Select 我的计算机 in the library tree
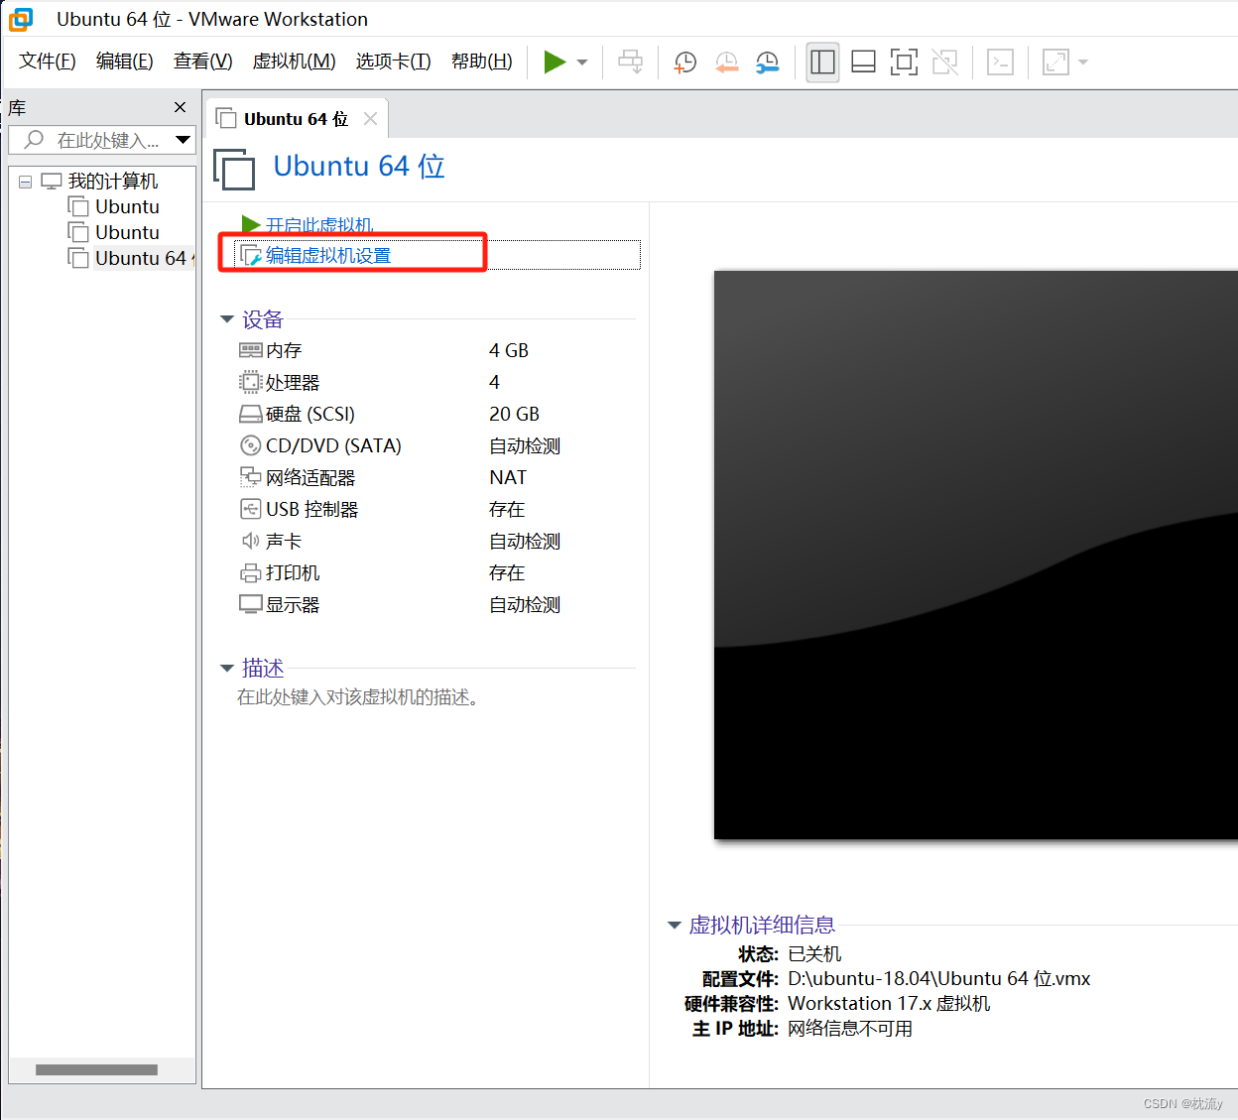Viewport: 1238px width, 1120px height. click(112, 182)
